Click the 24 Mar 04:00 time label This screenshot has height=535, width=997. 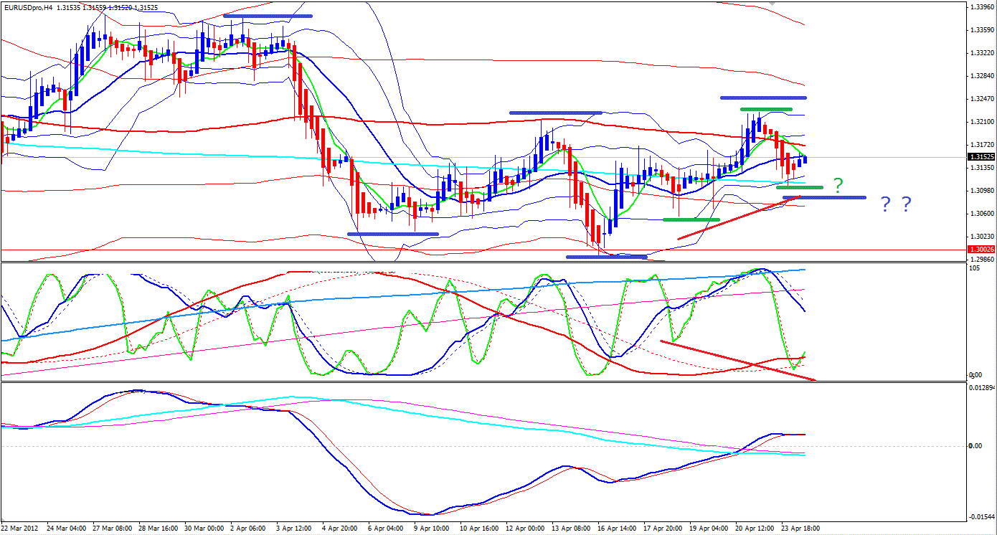click(67, 528)
